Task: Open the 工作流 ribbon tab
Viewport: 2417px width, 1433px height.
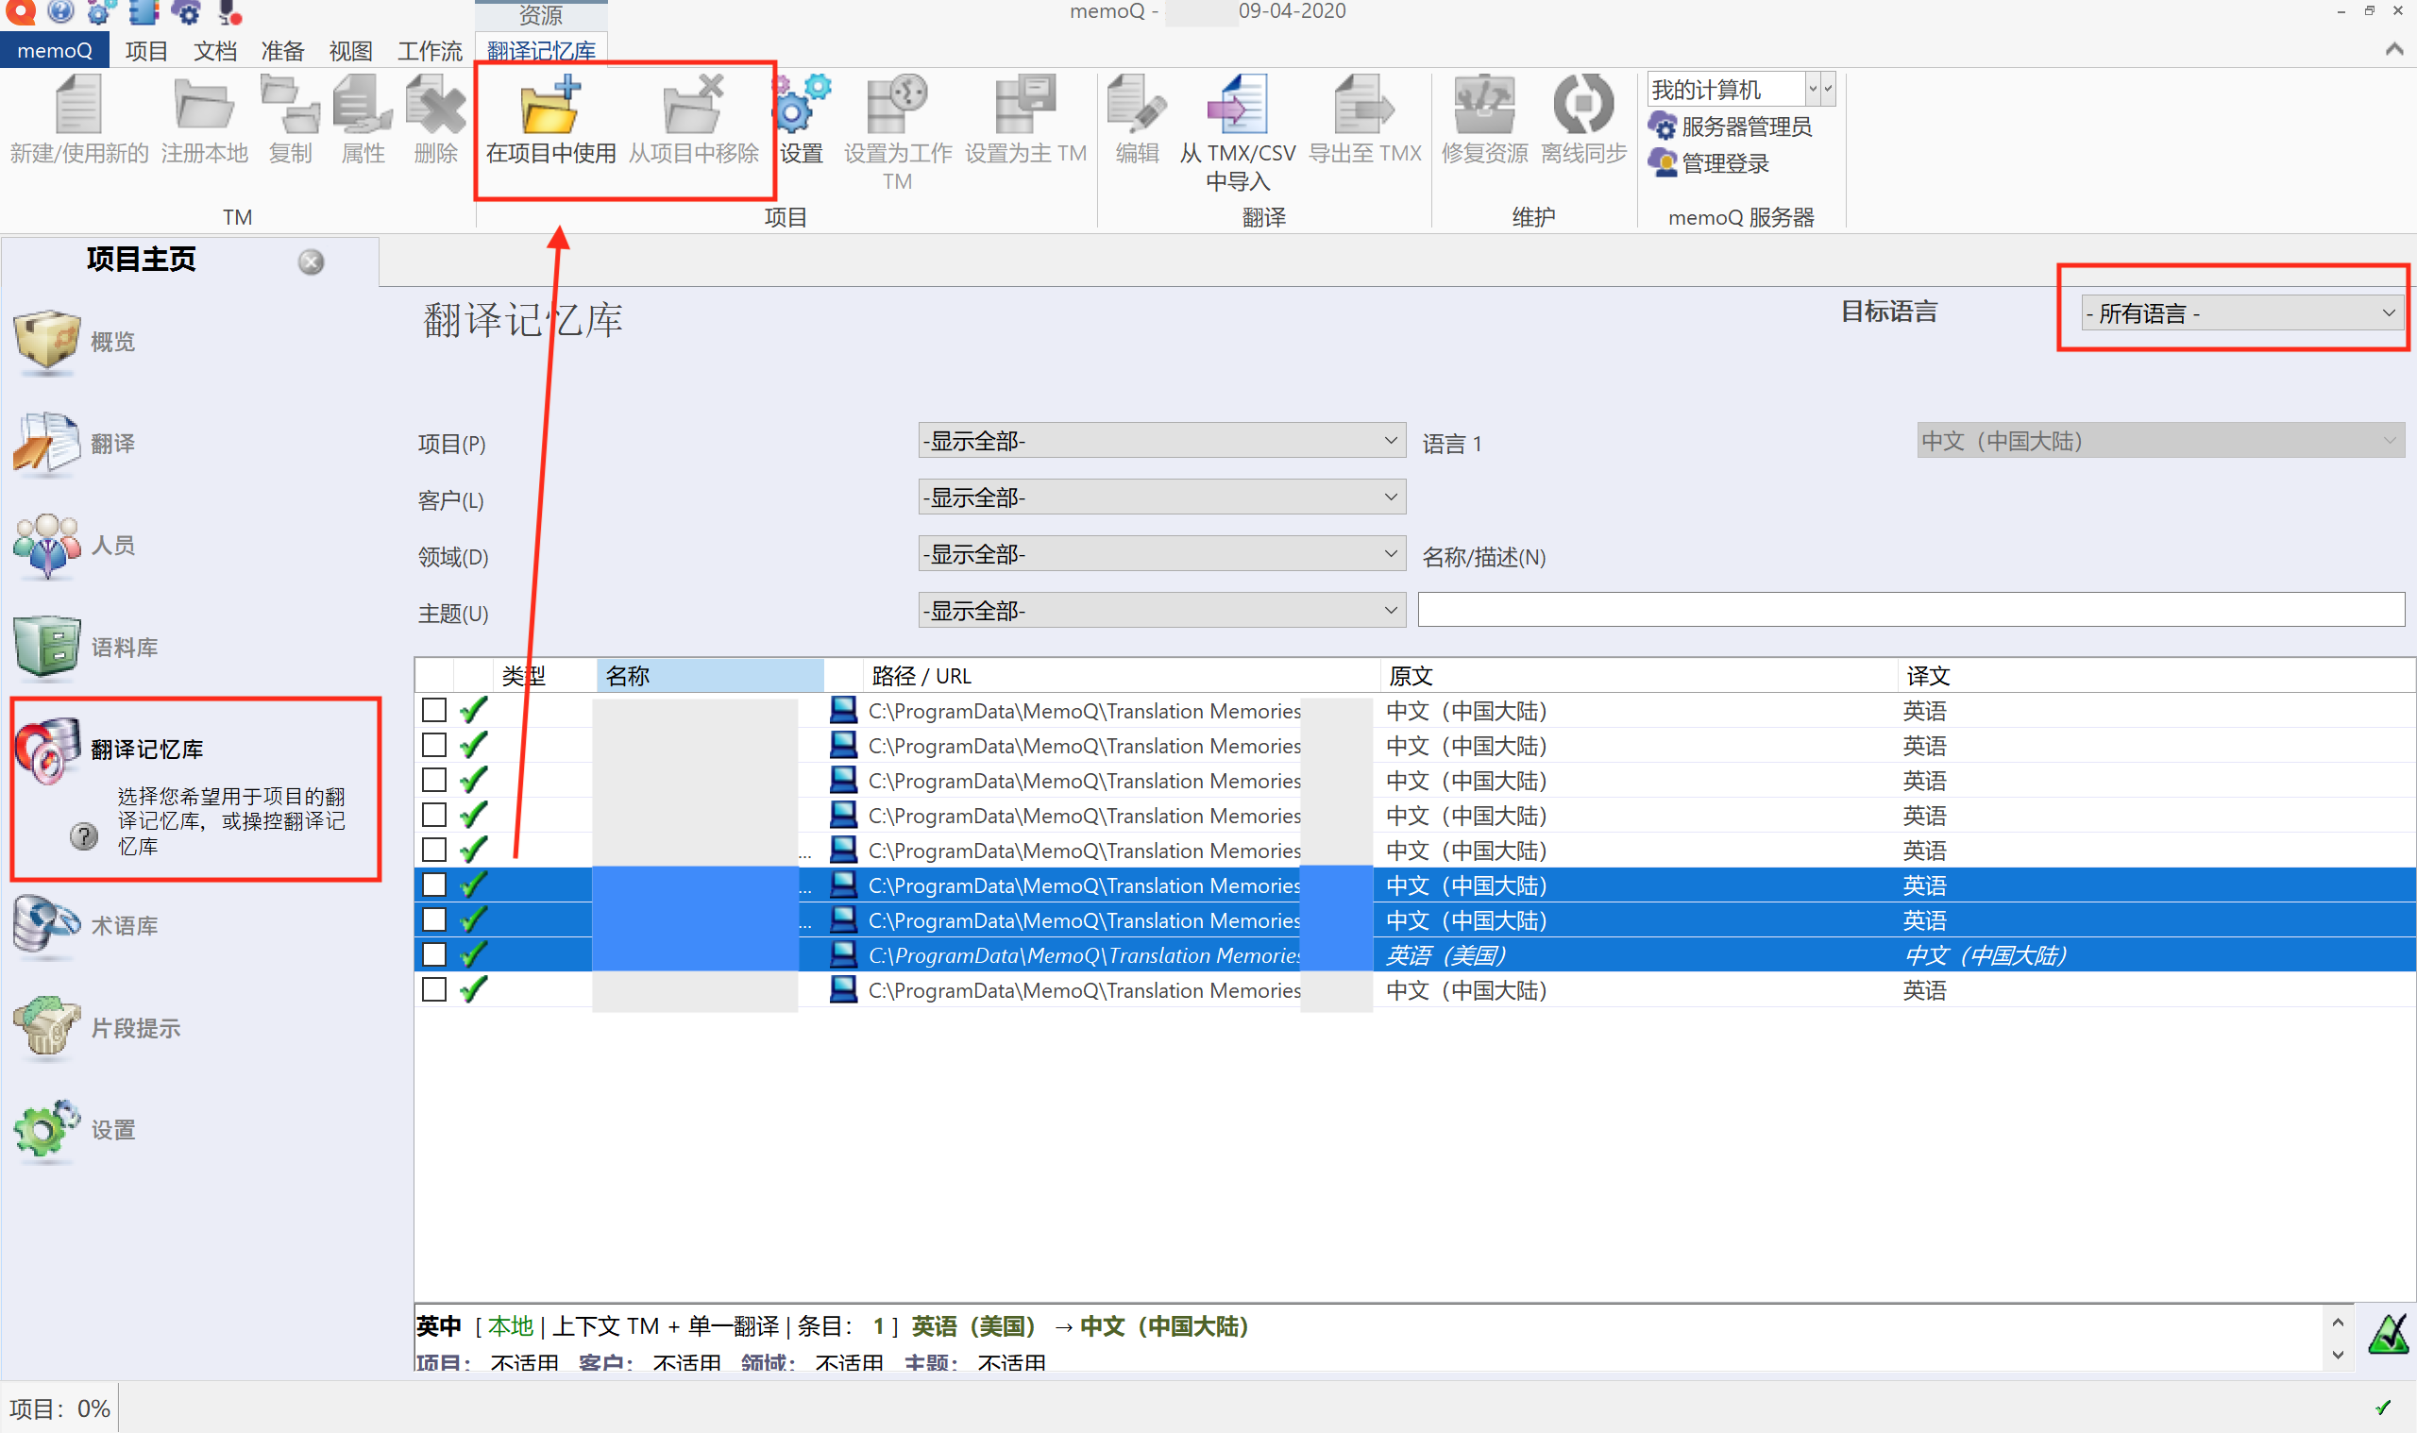Action: (429, 50)
